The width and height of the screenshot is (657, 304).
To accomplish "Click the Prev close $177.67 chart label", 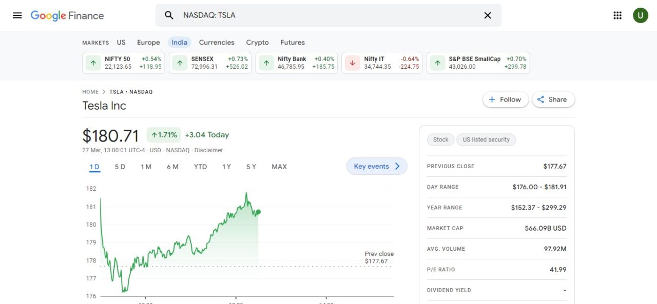I will (379, 257).
